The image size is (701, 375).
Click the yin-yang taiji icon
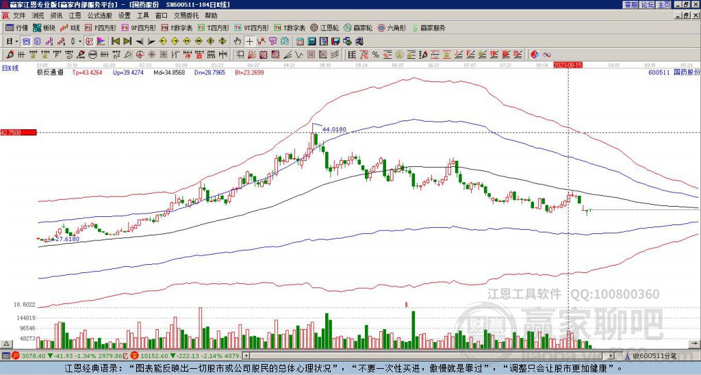[x=535, y=55]
